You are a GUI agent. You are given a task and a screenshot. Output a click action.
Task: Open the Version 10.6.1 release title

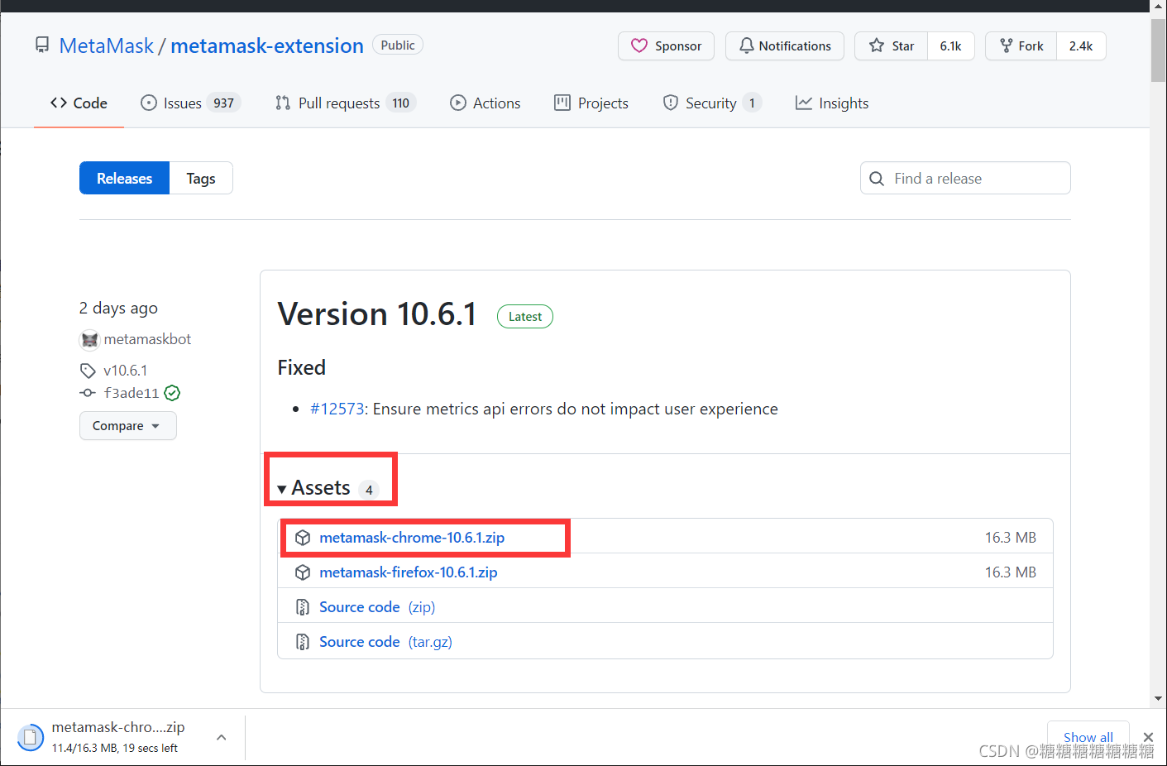[x=377, y=314]
